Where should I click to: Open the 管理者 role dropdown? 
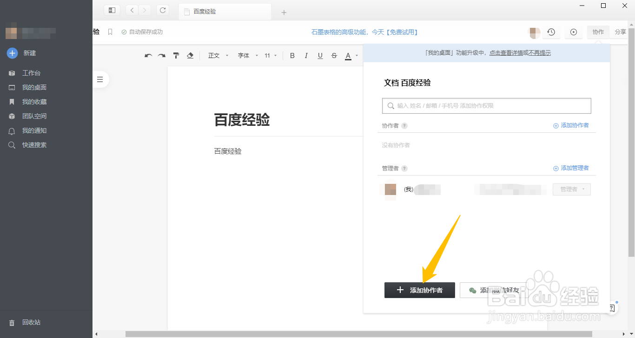[x=572, y=189]
